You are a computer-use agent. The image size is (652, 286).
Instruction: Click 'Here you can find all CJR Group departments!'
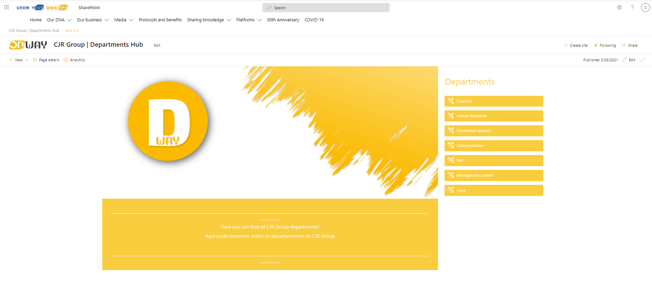coord(270,227)
